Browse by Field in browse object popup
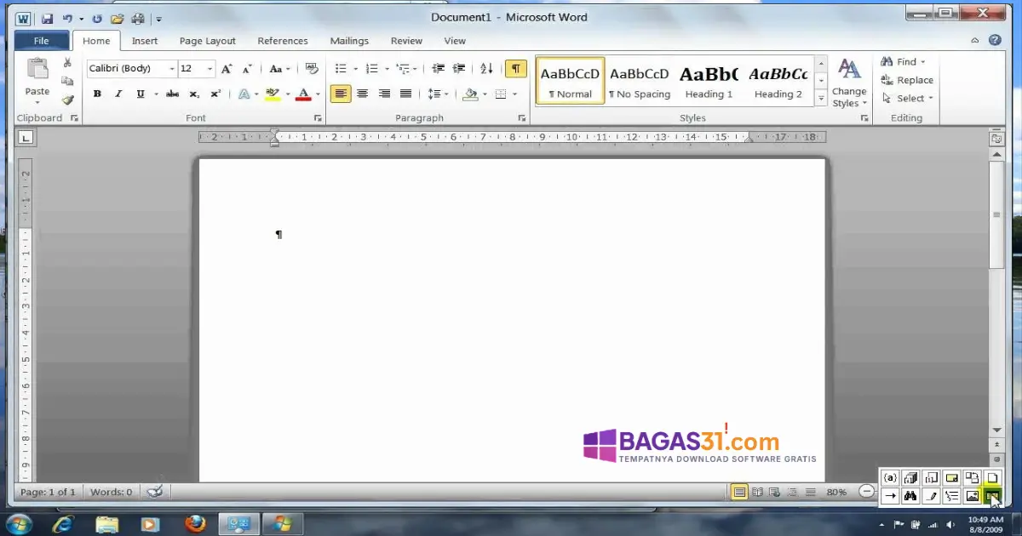1022x536 pixels. click(x=890, y=478)
